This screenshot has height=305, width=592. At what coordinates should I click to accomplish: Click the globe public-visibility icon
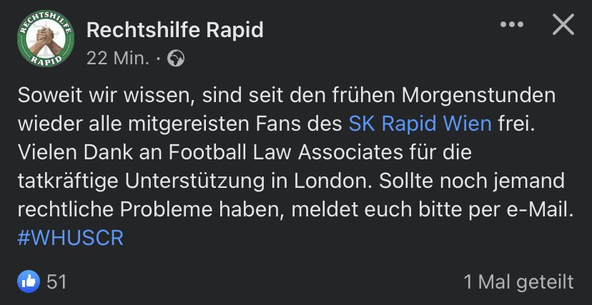176,59
